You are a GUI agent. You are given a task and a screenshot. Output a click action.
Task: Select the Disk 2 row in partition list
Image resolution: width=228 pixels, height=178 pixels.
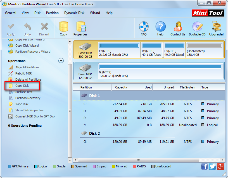149,133
